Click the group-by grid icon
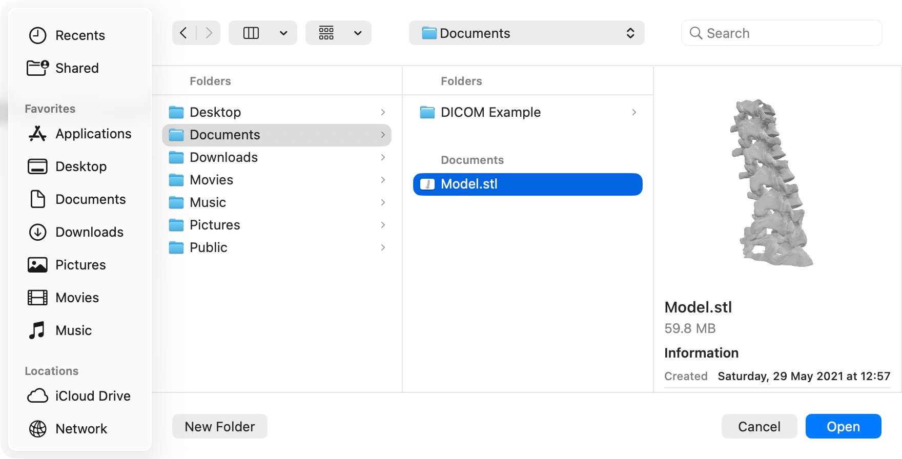902x459 pixels. pyautogui.click(x=326, y=33)
